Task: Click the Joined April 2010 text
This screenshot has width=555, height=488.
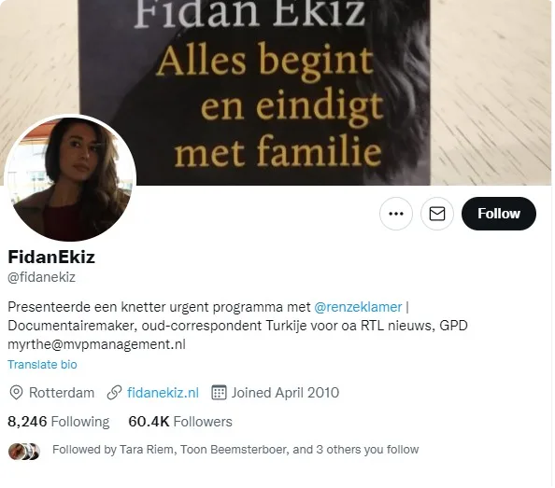Action: (x=285, y=393)
